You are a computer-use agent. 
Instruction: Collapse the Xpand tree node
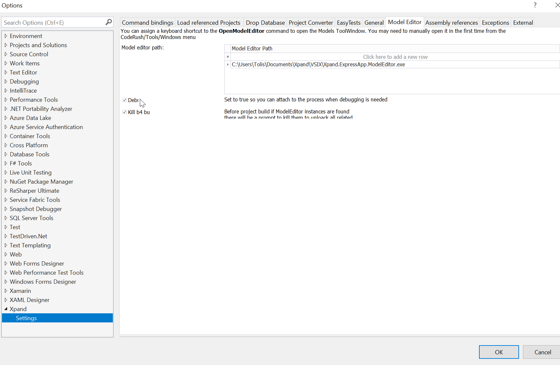5,309
